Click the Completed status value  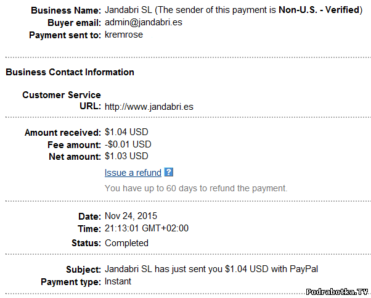[126, 243]
